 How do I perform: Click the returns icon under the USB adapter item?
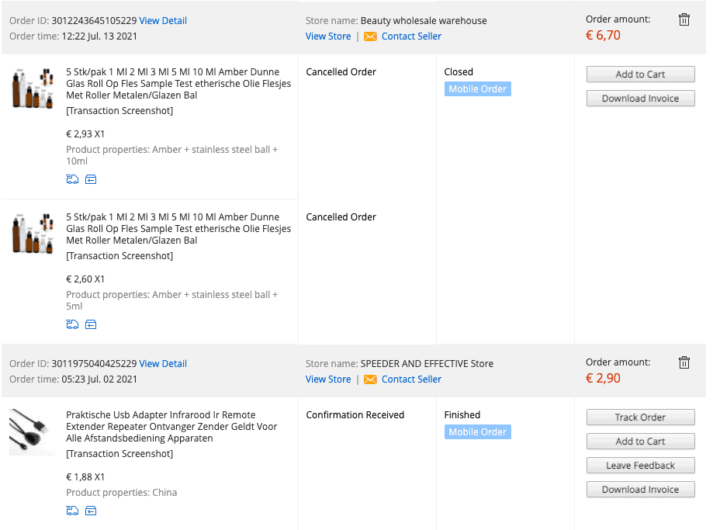pyautogui.click(x=91, y=510)
